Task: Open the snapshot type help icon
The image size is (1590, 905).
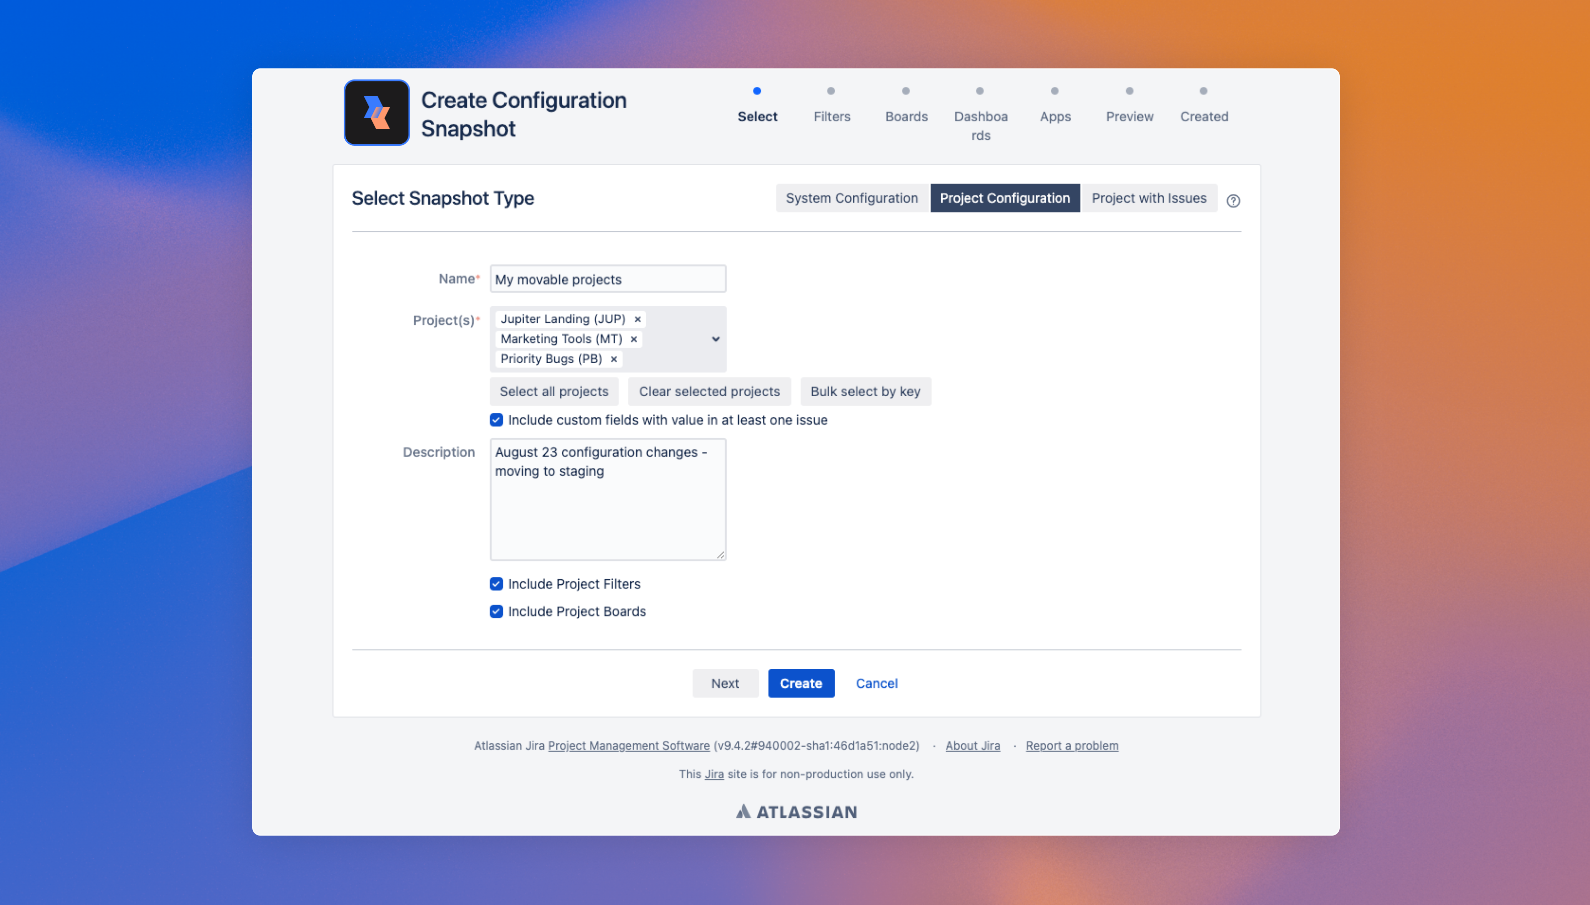Action: 1233,200
